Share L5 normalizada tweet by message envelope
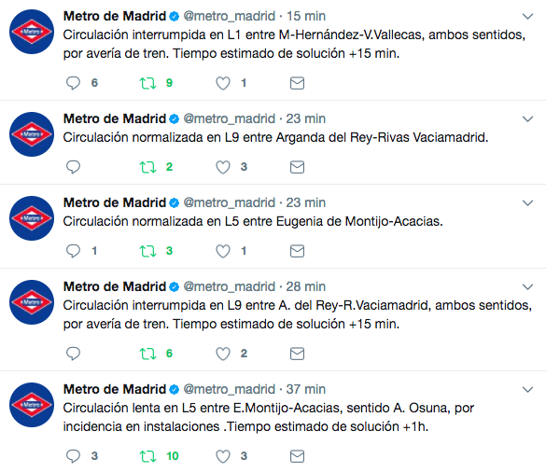 click(297, 251)
